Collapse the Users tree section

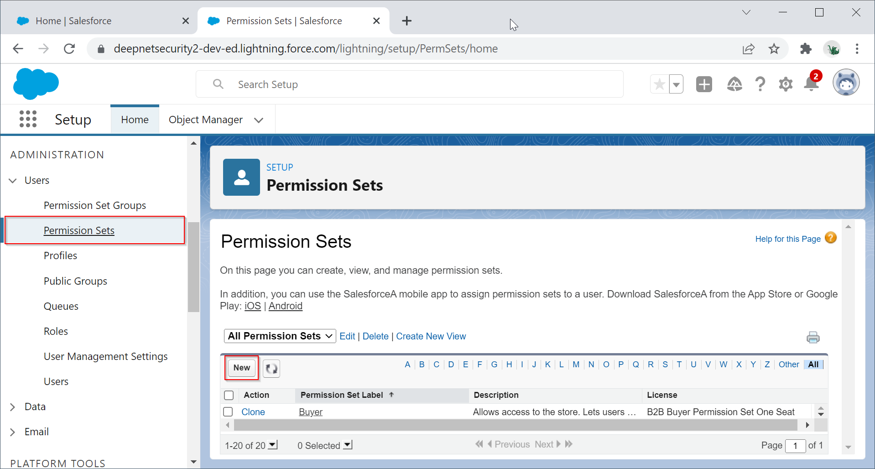[x=13, y=181]
